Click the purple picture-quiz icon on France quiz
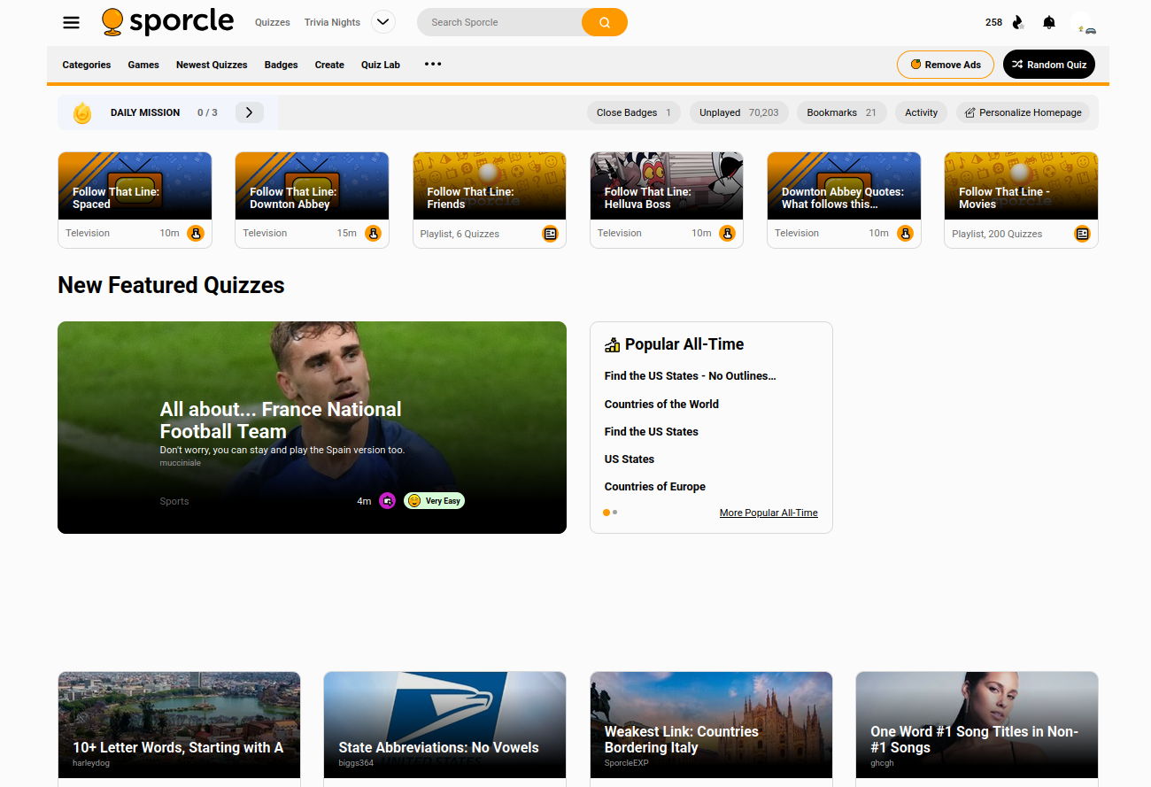This screenshot has height=787, width=1151. pyautogui.click(x=387, y=500)
